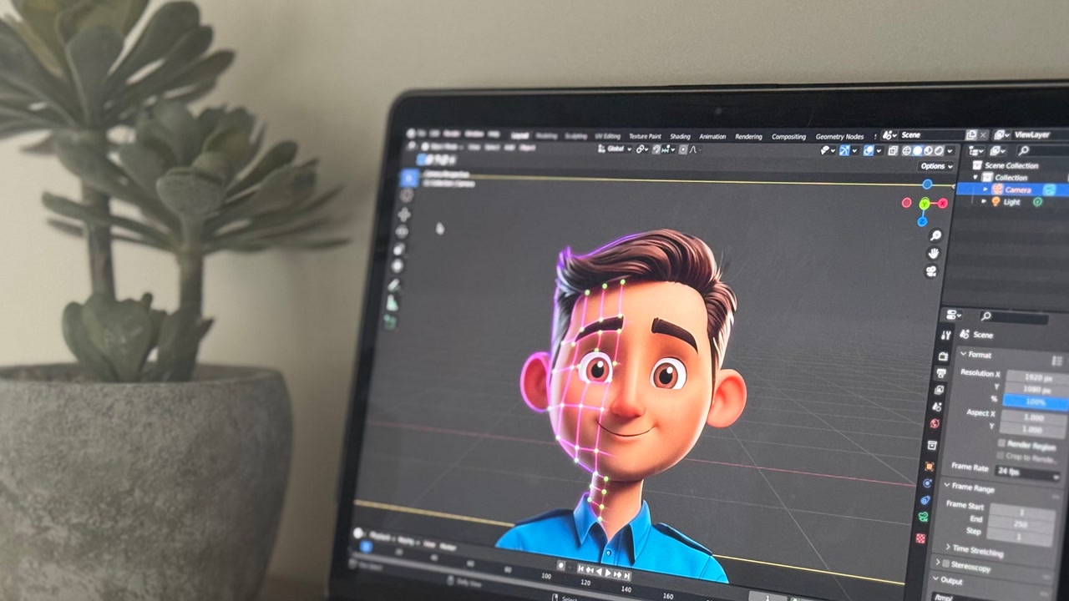Click the red X axis gizmo dot
The image size is (1069, 601).
pyautogui.click(x=943, y=203)
